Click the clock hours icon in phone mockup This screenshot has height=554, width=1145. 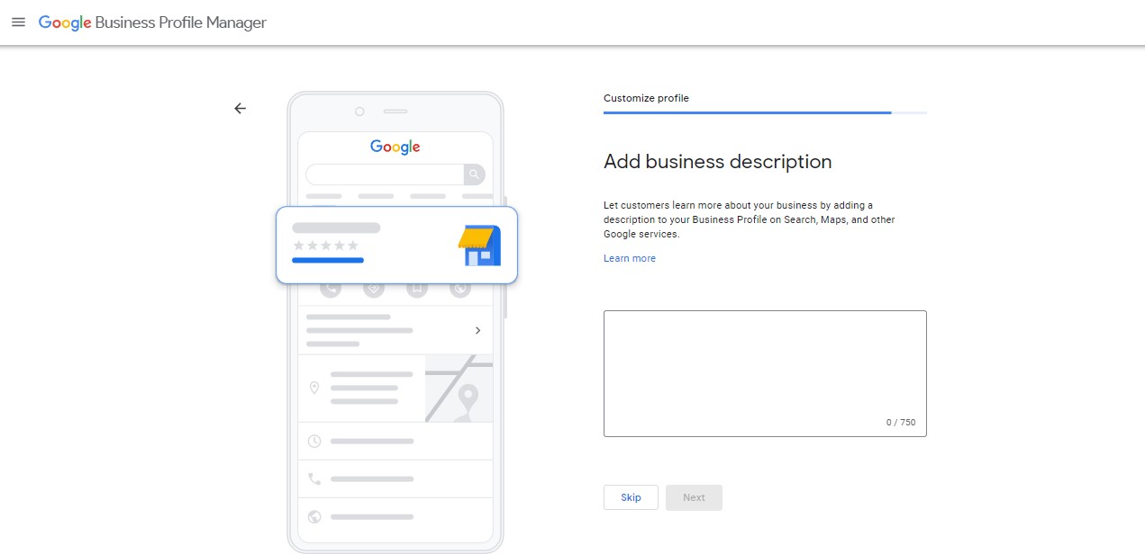[x=314, y=441]
